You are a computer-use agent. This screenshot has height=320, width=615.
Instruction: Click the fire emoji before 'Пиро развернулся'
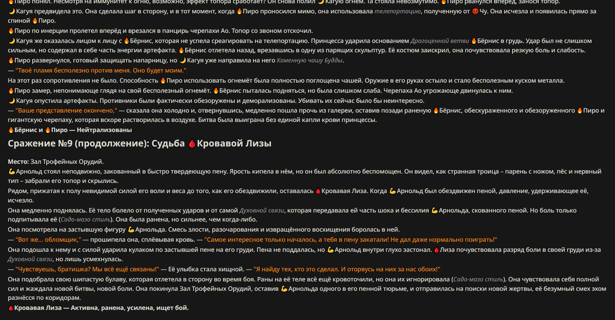point(11,60)
